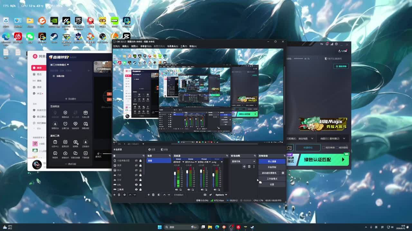Toggle visibility of 三角洲 source
This screenshot has height=231, width=412.
(x=136, y=189)
